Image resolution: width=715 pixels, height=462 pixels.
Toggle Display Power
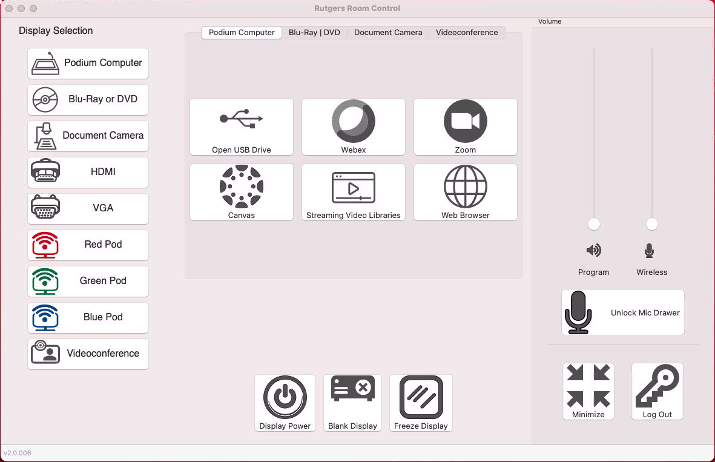[285, 403]
